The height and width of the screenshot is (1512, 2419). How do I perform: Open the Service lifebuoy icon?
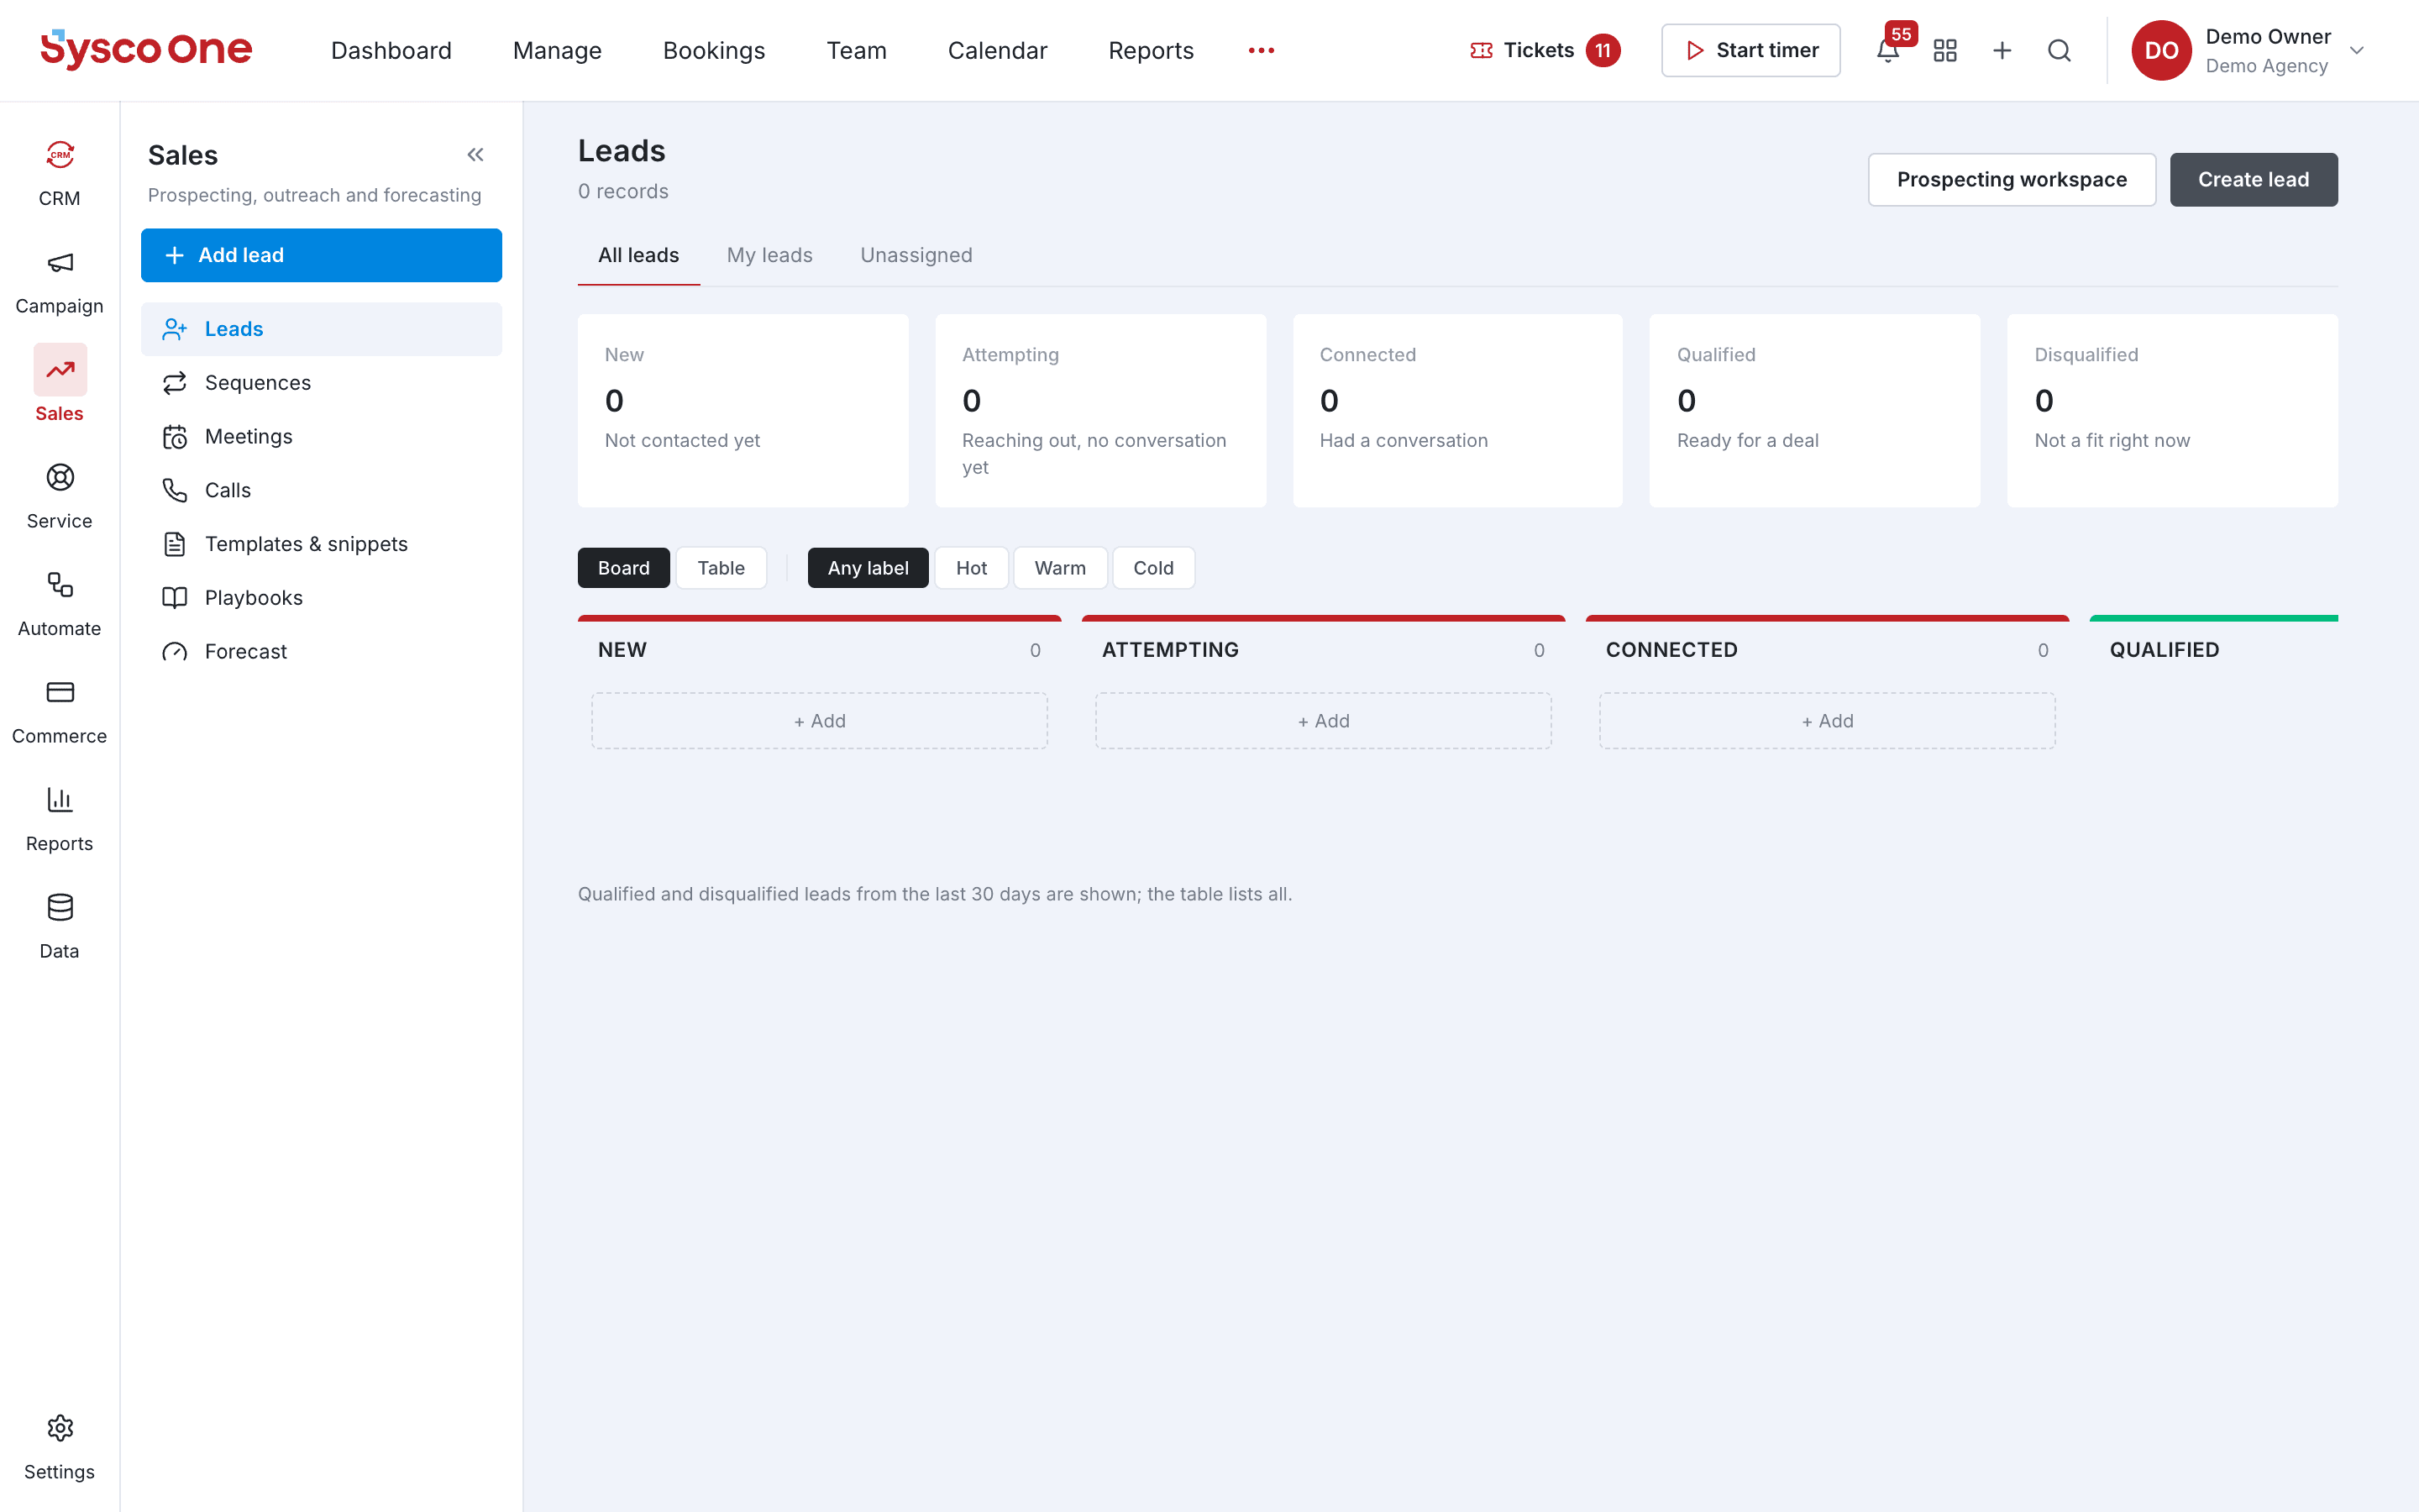[60, 477]
